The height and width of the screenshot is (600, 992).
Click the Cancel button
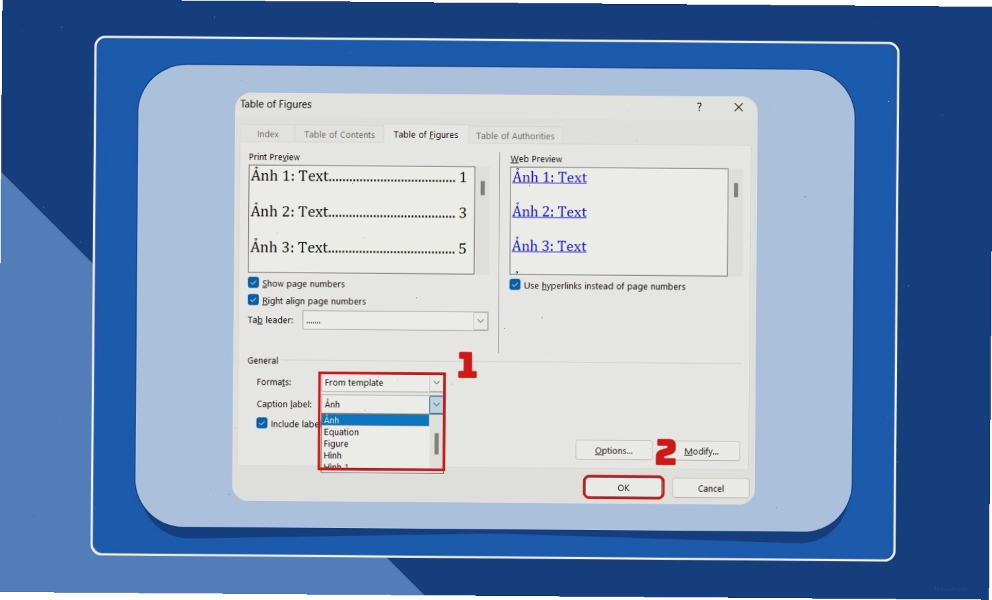click(711, 488)
